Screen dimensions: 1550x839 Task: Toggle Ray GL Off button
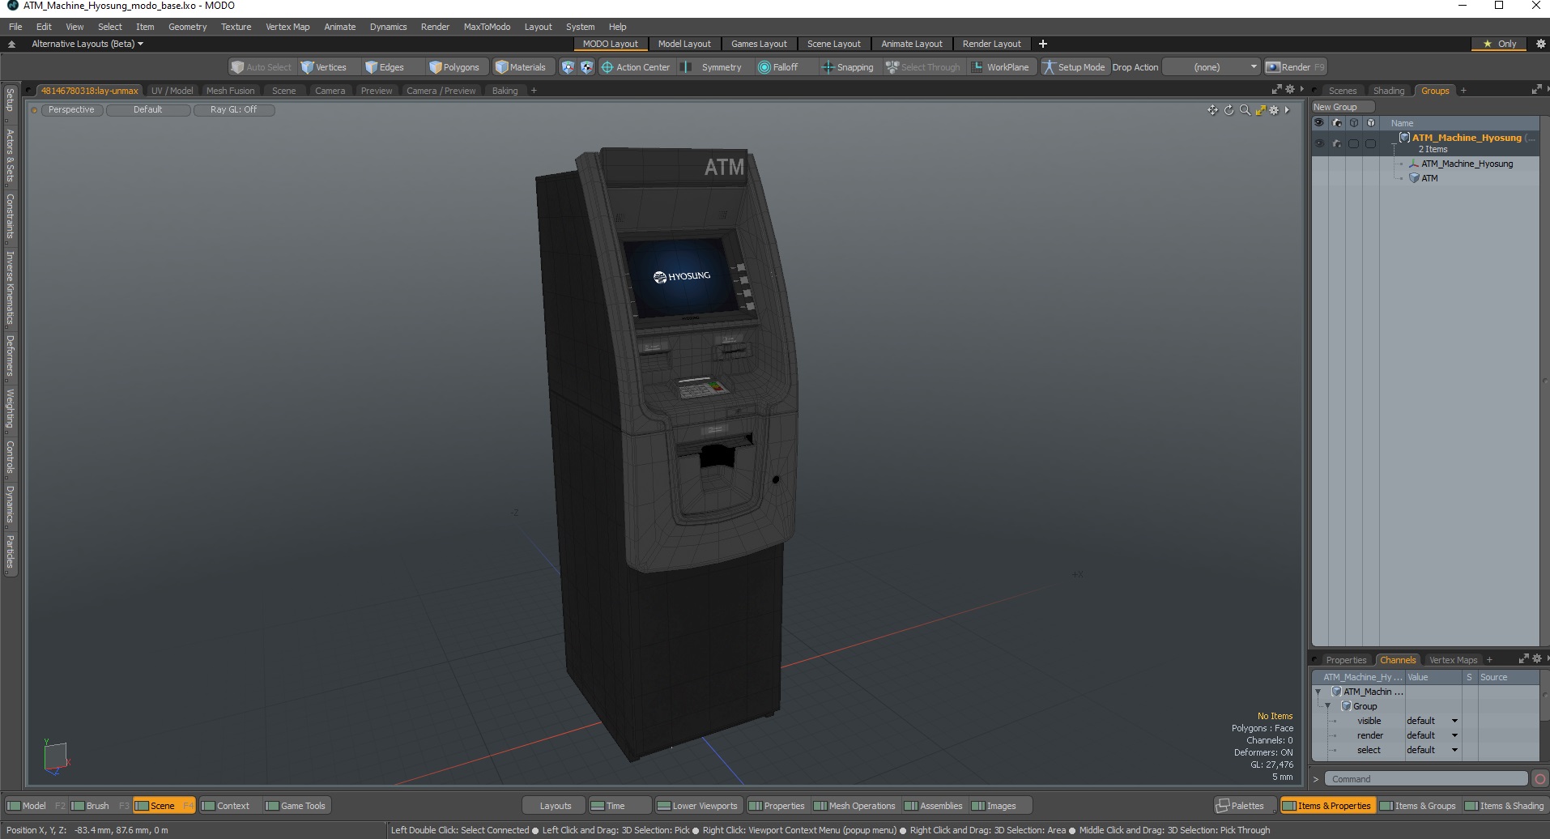coord(234,110)
